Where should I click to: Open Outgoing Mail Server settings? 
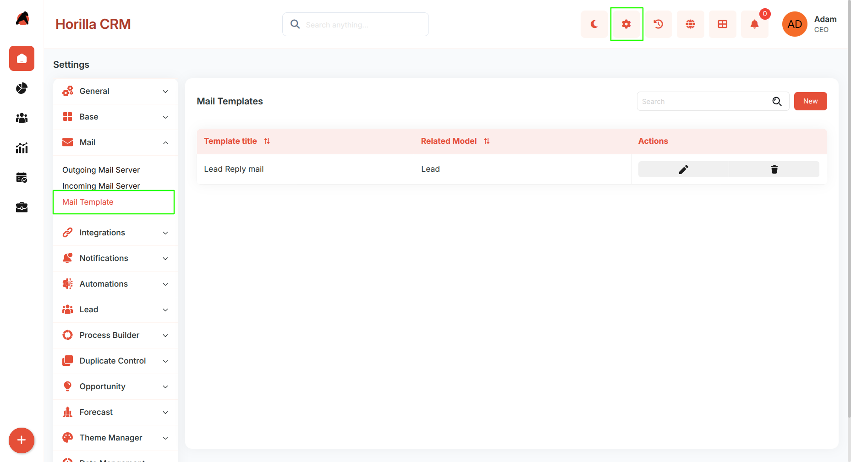(x=101, y=170)
